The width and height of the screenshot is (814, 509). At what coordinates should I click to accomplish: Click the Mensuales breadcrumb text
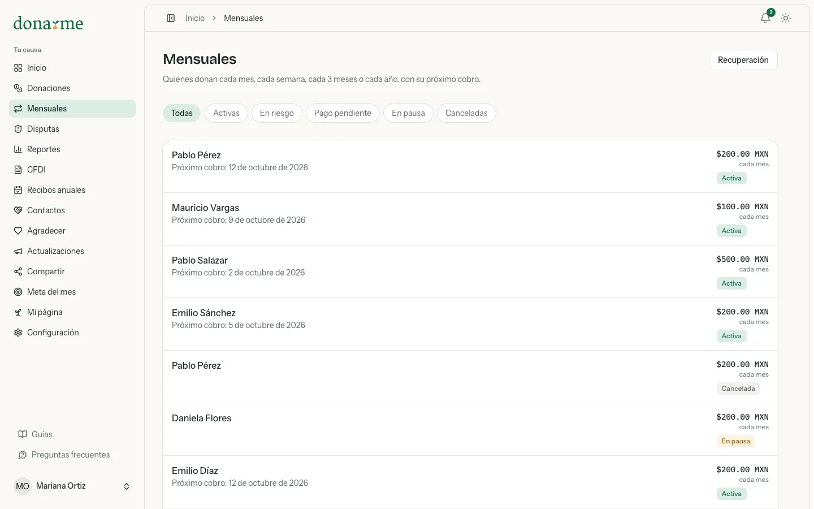coord(244,18)
